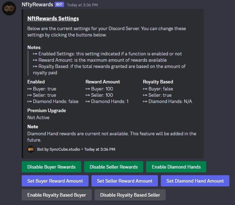Click the Reward Amount column heading
This screenshot has height=205, width=235.
[103, 82]
